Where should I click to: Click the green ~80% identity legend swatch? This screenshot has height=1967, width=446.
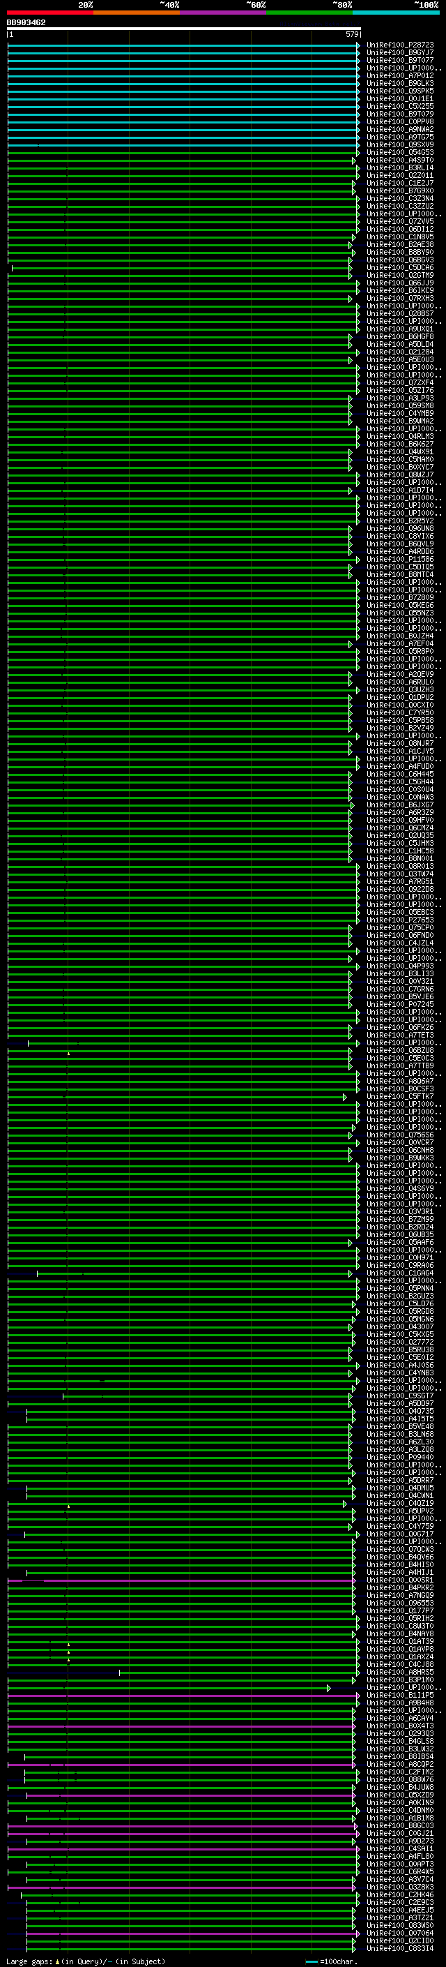[x=309, y=13]
